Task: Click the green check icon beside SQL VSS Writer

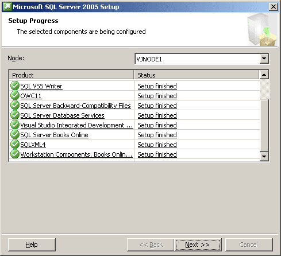Action: [15, 86]
